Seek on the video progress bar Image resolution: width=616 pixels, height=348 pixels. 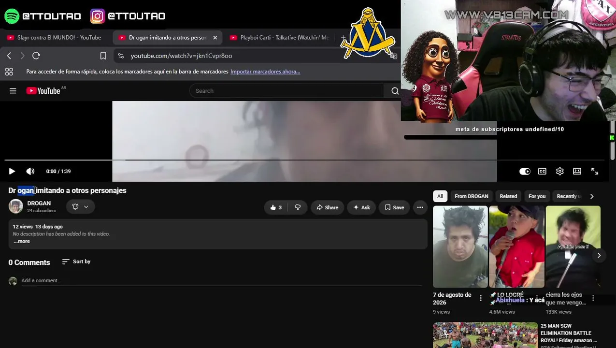(x=304, y=160)
